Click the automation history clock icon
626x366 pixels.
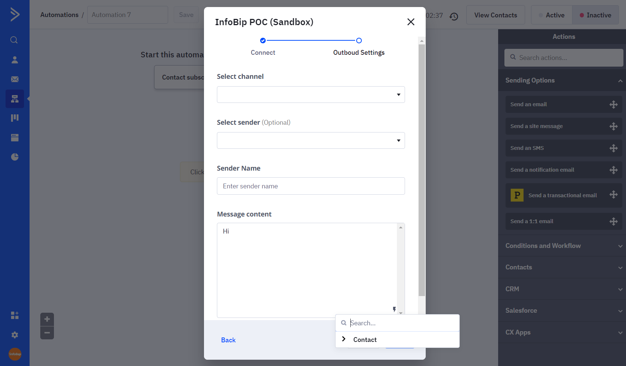click(x=454, y=16)
